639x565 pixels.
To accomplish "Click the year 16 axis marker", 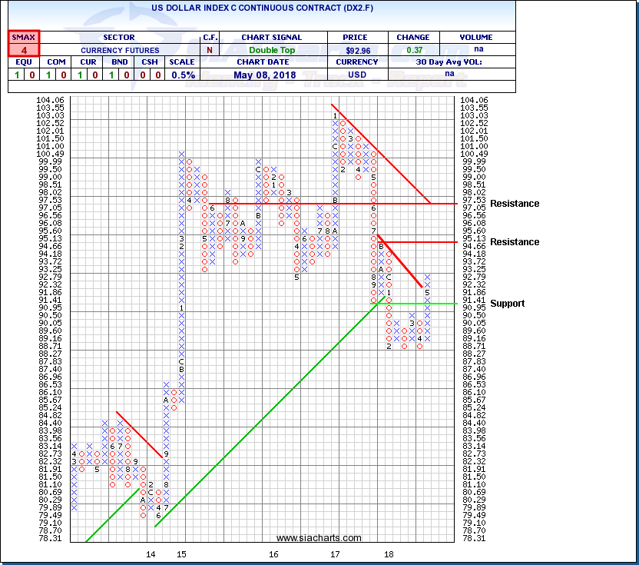I will point(273,553).
